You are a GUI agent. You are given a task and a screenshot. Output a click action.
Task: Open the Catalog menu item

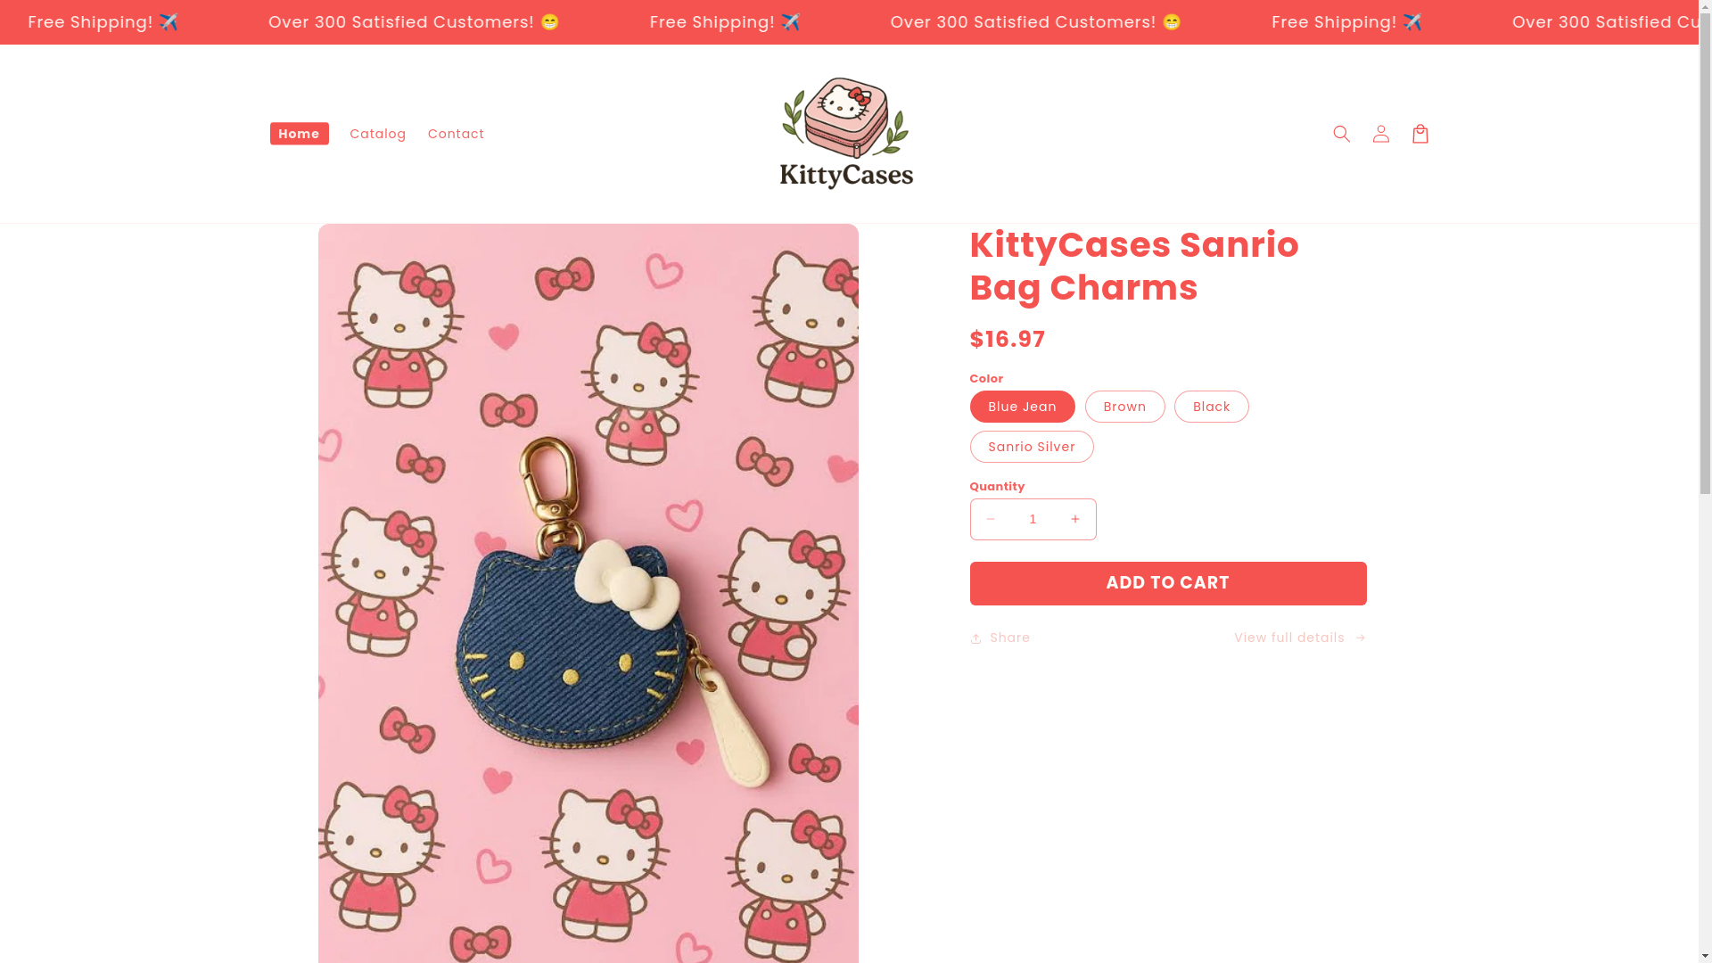click(378, 134)
